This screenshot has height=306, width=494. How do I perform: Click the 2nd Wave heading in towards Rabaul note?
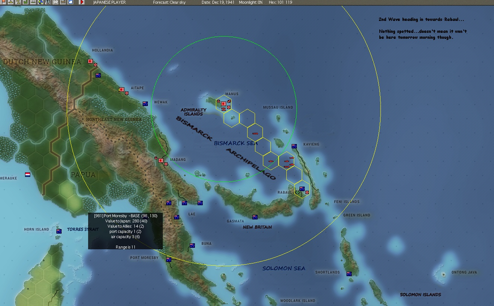coord(422,19)
